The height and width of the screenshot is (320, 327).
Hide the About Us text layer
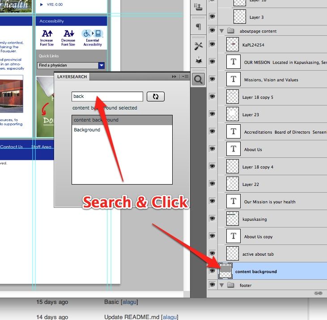[212, 148]
